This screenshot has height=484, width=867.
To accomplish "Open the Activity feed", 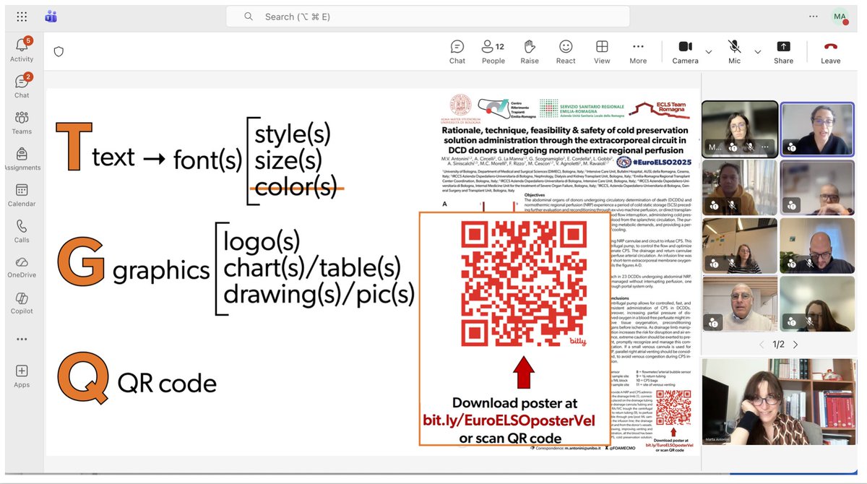I will [22, 49].
